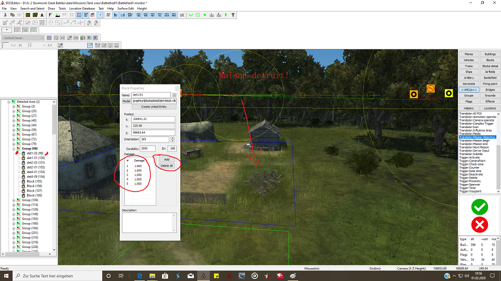Expand Group (149) in tree
The height and width of the screenshot is (281, 501).
click(14, 214)
